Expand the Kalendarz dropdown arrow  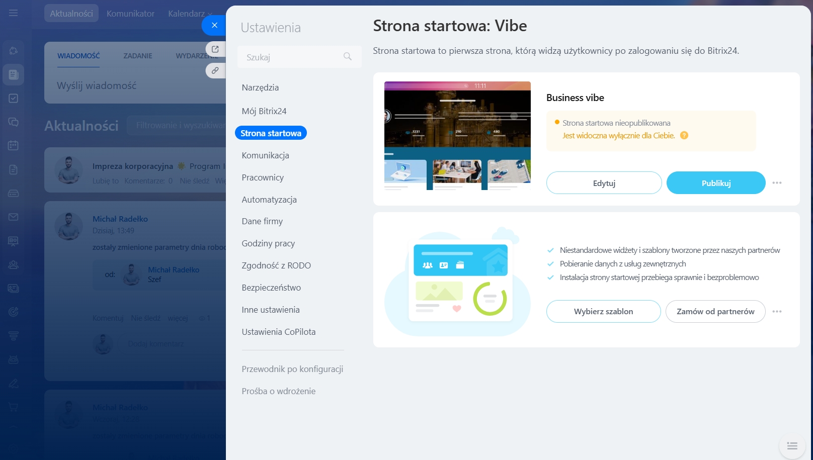[x=210, y=14]
